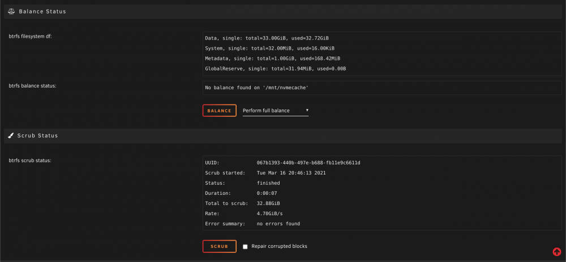
Task: Click the No balance found message
Action: 256,88
